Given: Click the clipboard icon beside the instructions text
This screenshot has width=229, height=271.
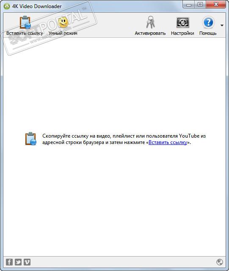Looking at the screenshot, I should click(30, 138).
